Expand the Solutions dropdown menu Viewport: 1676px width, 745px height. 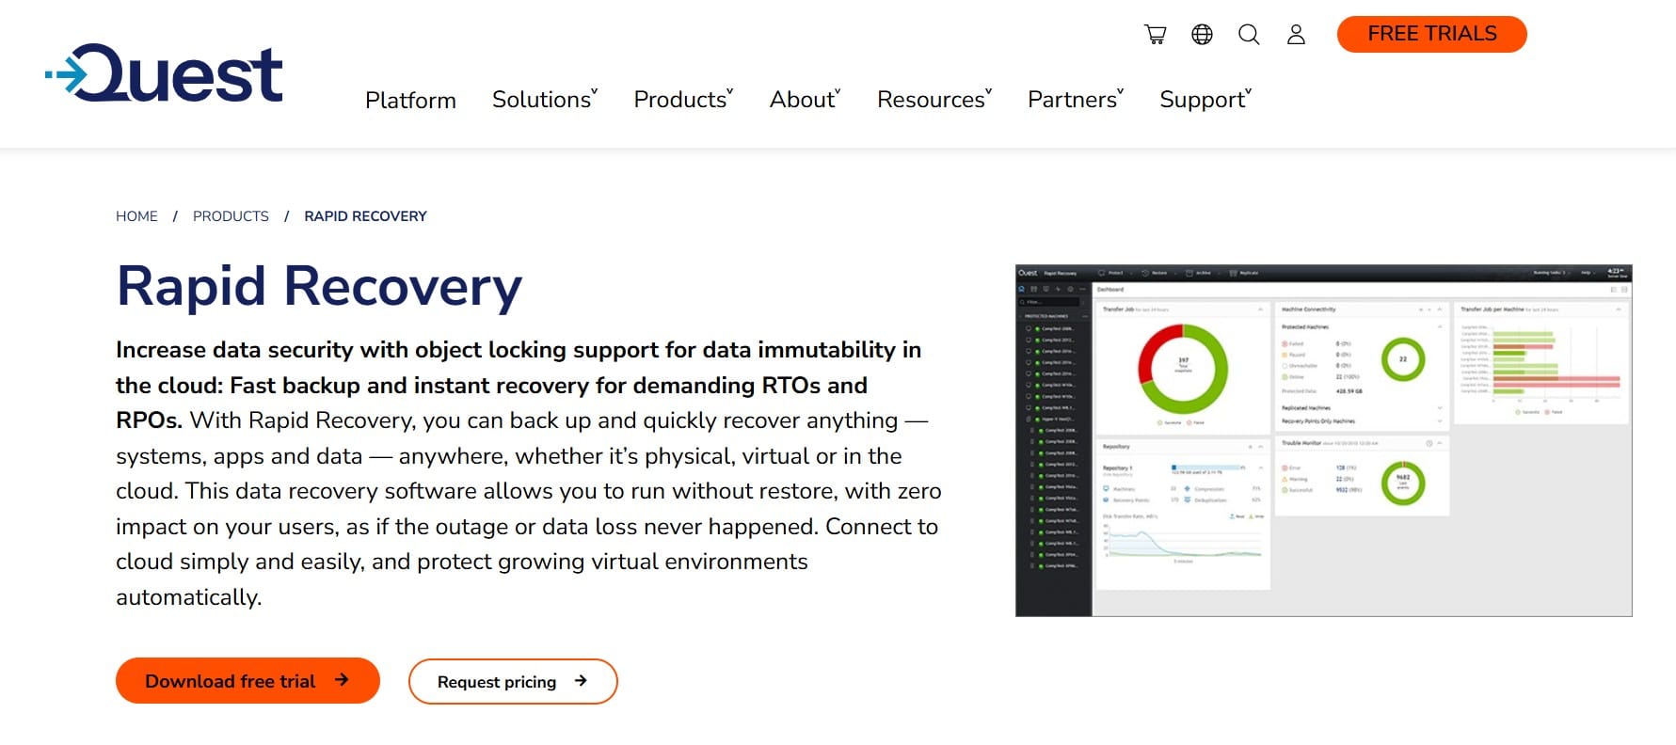pyautogui.click(x=544, y=100)
